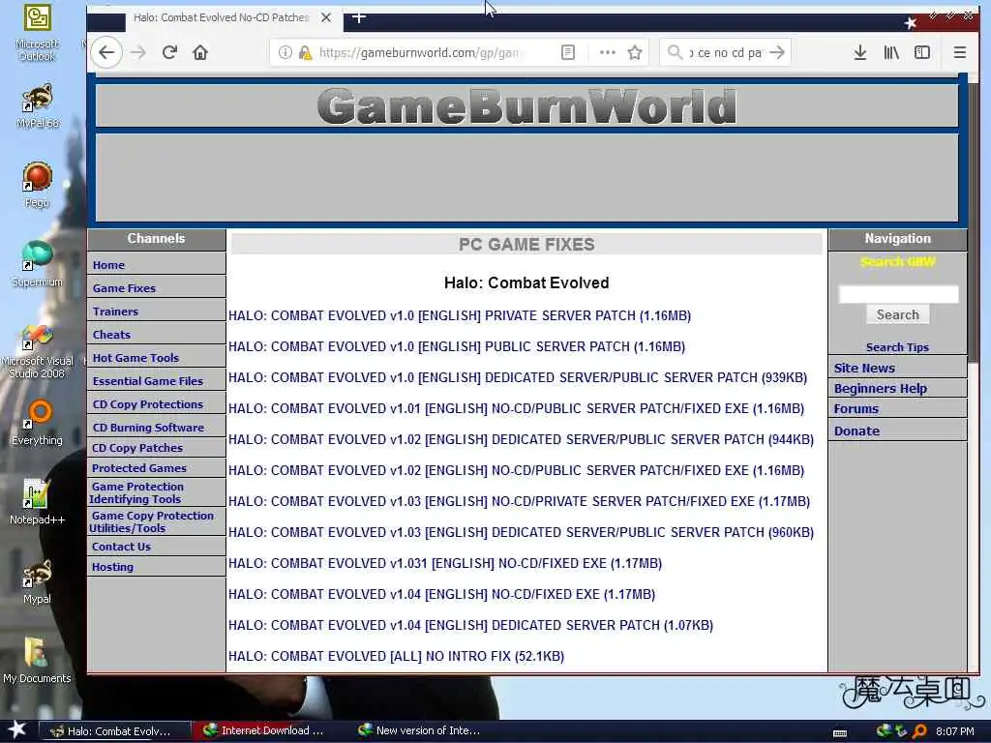991x743 pixels.
Task: Click the Search GBW text input
Action: click(898, 293)
